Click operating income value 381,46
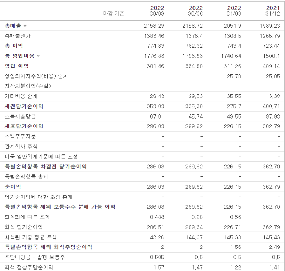 coord(156,66)
